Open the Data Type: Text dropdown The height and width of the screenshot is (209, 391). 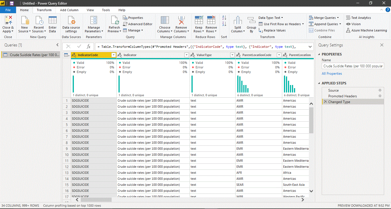point(270,18)
